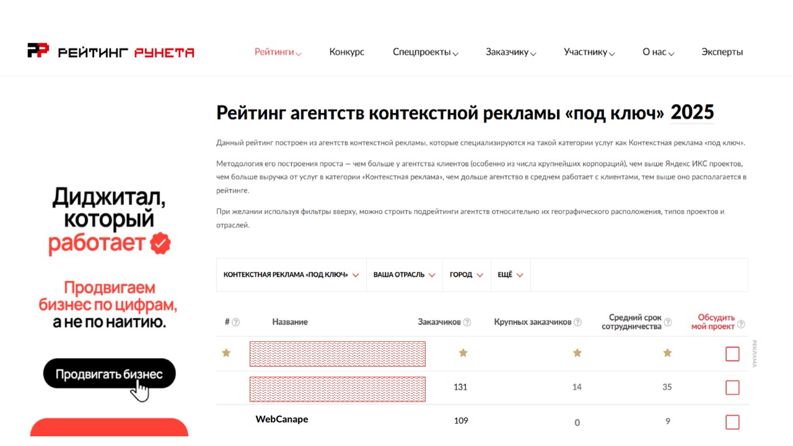
Task: Click help icon beside Крупных заказчиков header
Action: point(577,322)
